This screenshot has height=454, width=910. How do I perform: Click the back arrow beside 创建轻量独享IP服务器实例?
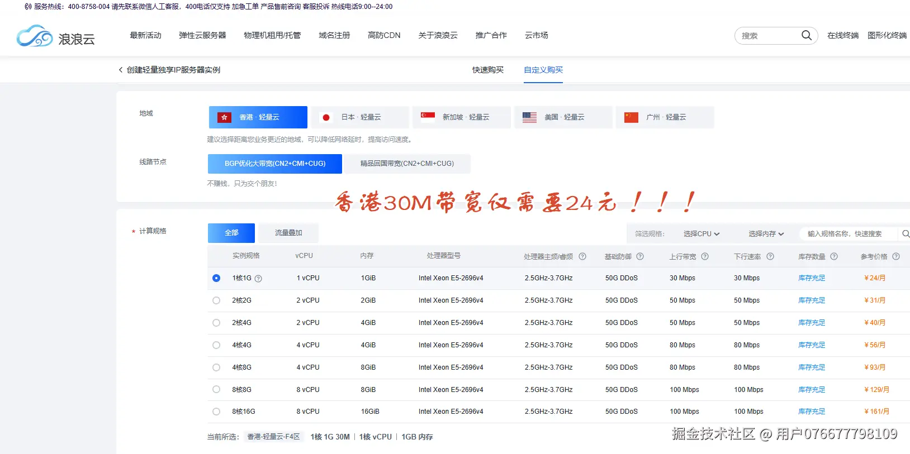click(120, 70)
